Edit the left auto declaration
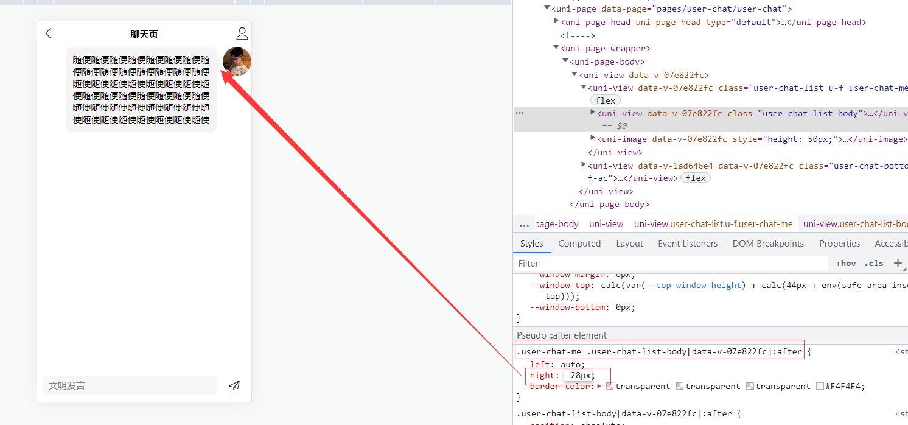The width and height of the screenshot is (908, 425). [x=557, y=365]
